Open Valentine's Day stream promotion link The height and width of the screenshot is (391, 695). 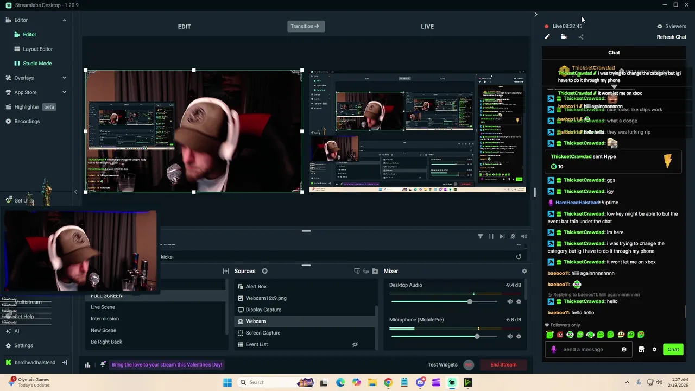point(167,365)
